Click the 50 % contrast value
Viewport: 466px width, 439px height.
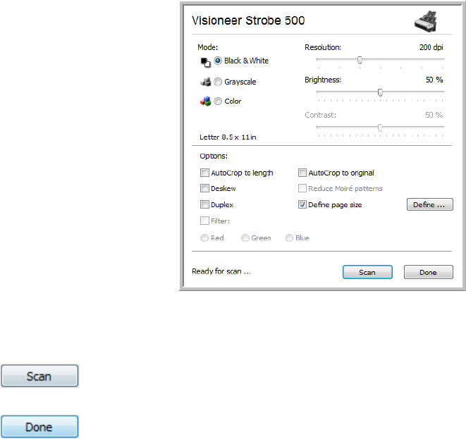(x=434, y=115)
